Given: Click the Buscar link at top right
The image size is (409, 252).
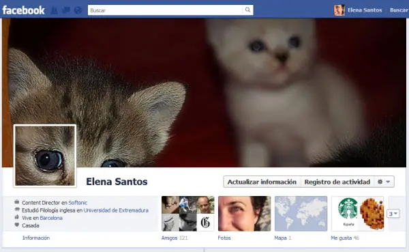Looking at the screenshot, I should pyautogui.click(x=399, y=10).
